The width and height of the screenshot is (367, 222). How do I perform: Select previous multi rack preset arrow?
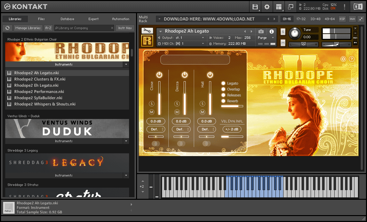[x=268, y=19]
